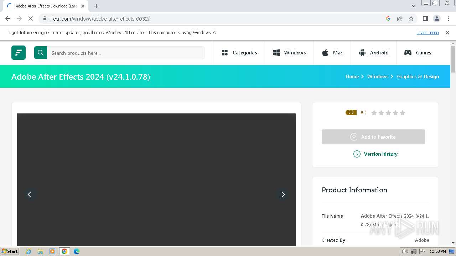Viewport: 456px width, 256px height.
Task: Click the Action Center flag icon
Action: click(x=422, y=251)
